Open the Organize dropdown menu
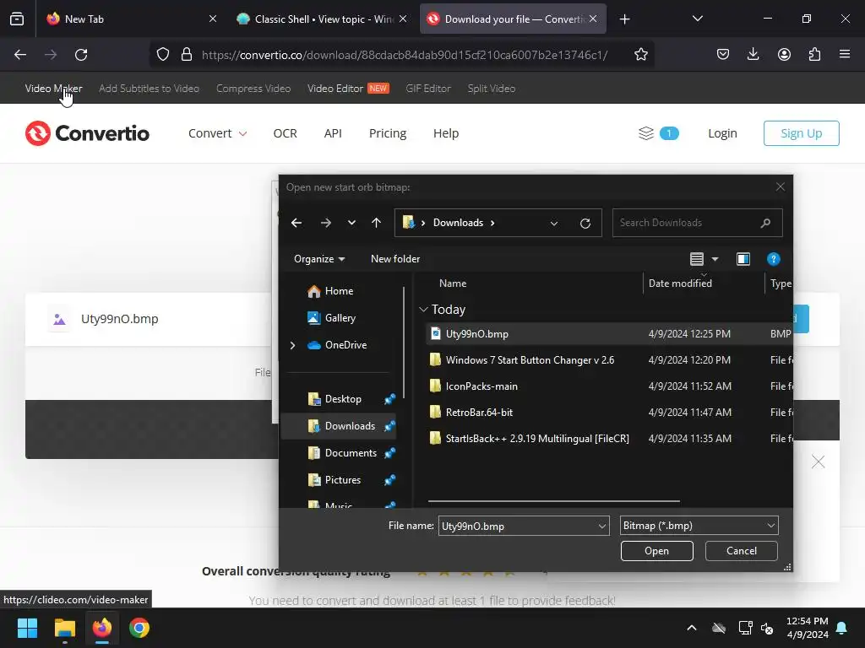 click(319, 259)
